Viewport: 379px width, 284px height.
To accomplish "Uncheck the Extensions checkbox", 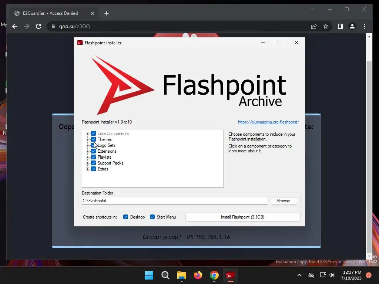I will 93,151.
